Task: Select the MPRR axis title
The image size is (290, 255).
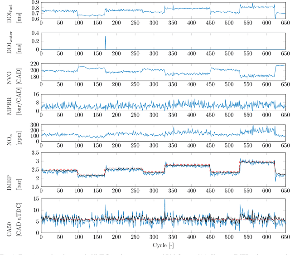Action: click(9, 106)
